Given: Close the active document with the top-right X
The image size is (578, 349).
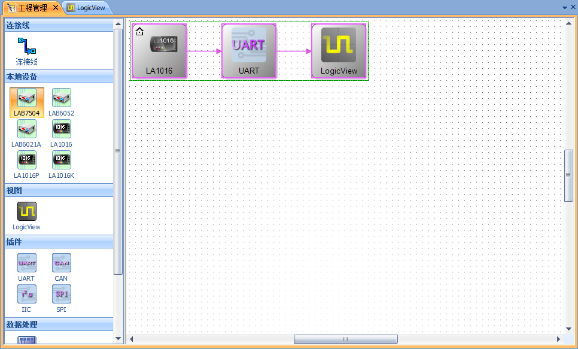Looking at the screenshot, I should [573, 7].
